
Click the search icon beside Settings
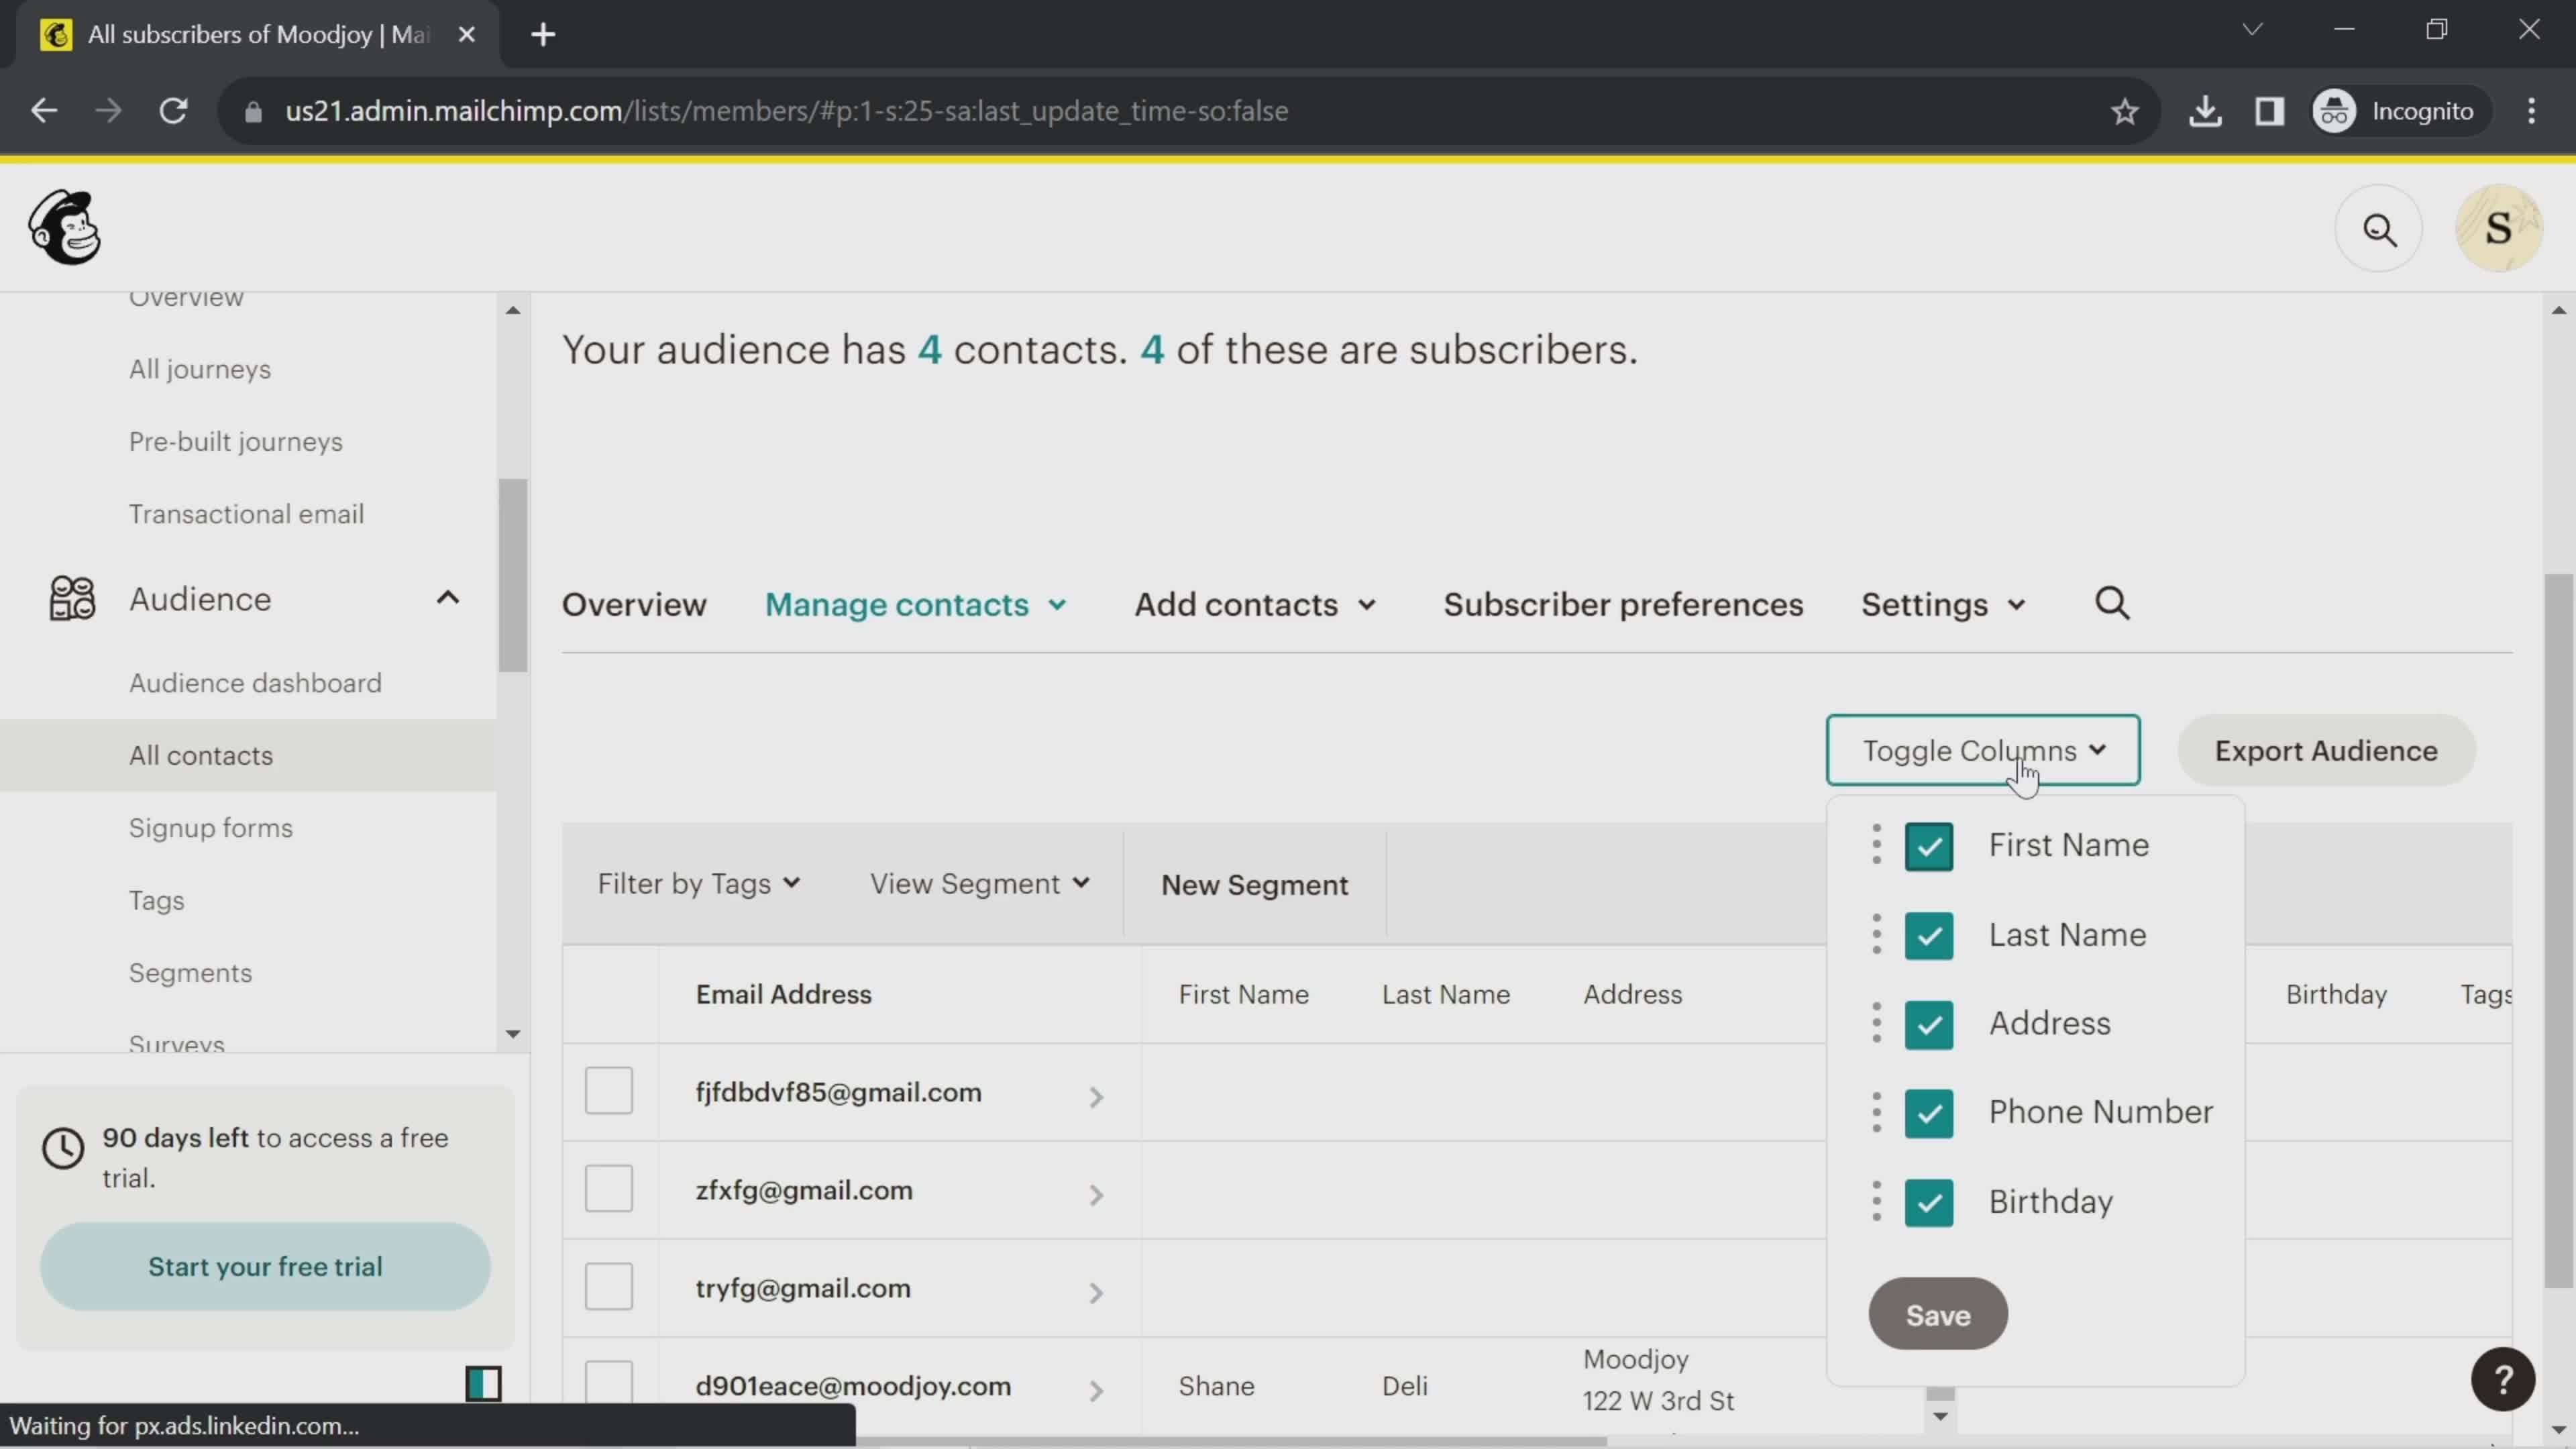[2112, 603]
